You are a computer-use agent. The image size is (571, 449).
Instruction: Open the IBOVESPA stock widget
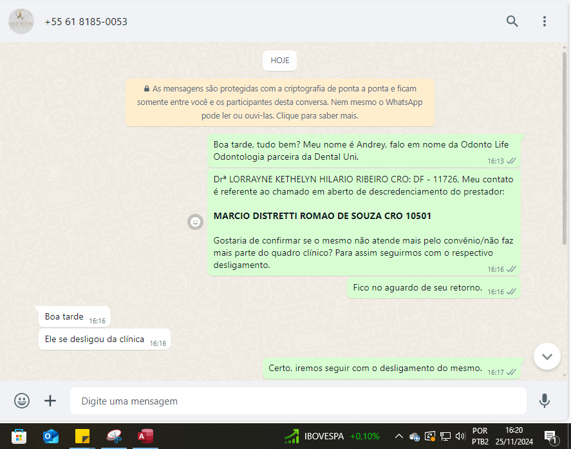[332, 436]
